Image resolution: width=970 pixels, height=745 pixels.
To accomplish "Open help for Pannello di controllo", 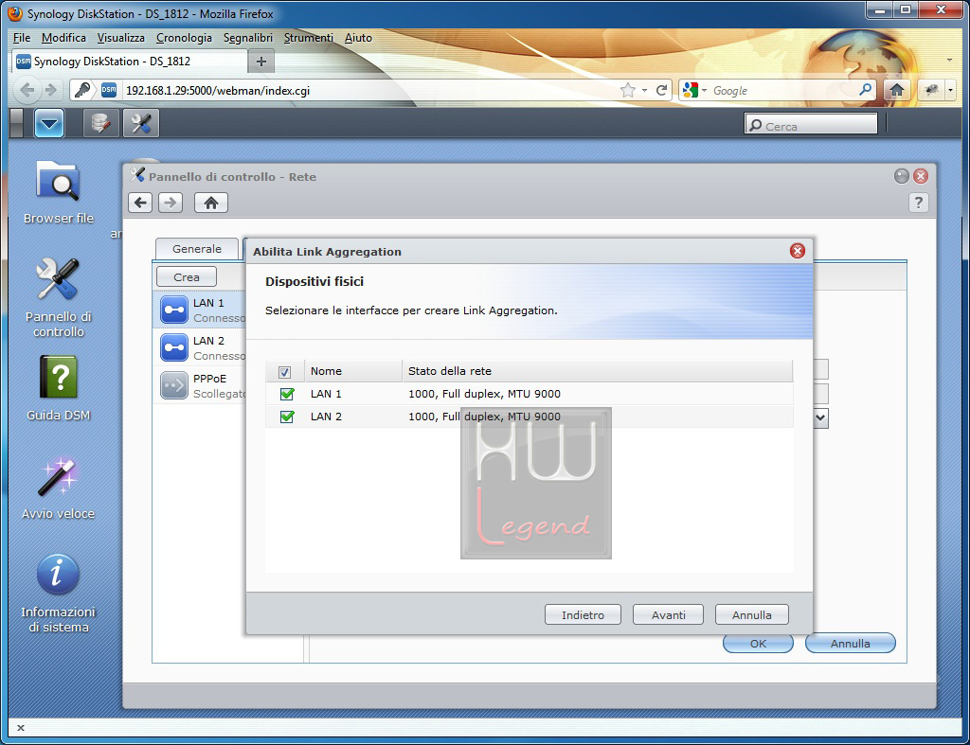I will pyautogui.click(x=919, y=203).
